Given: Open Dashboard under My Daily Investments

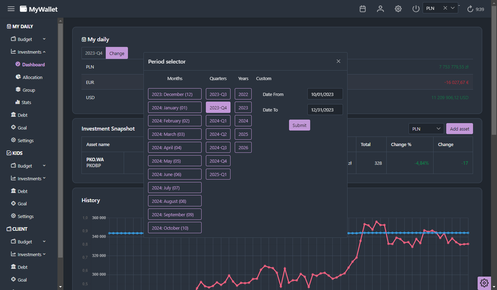Looking at the screenshot, I should coord(30,65).
